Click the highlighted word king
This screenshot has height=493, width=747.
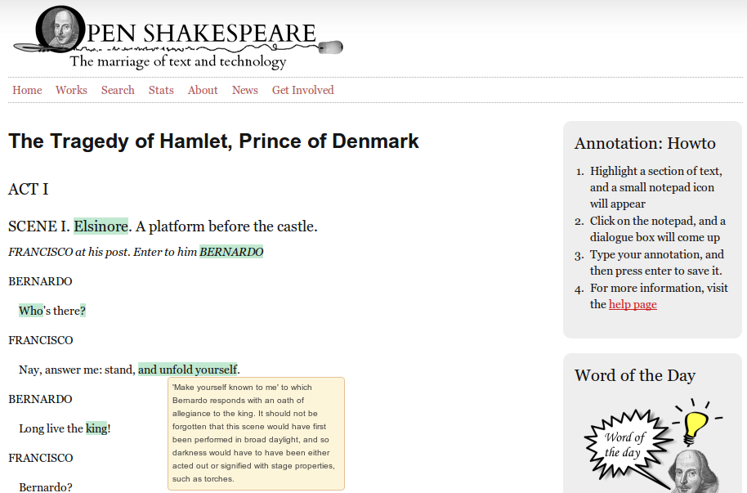tap(96, 428)
